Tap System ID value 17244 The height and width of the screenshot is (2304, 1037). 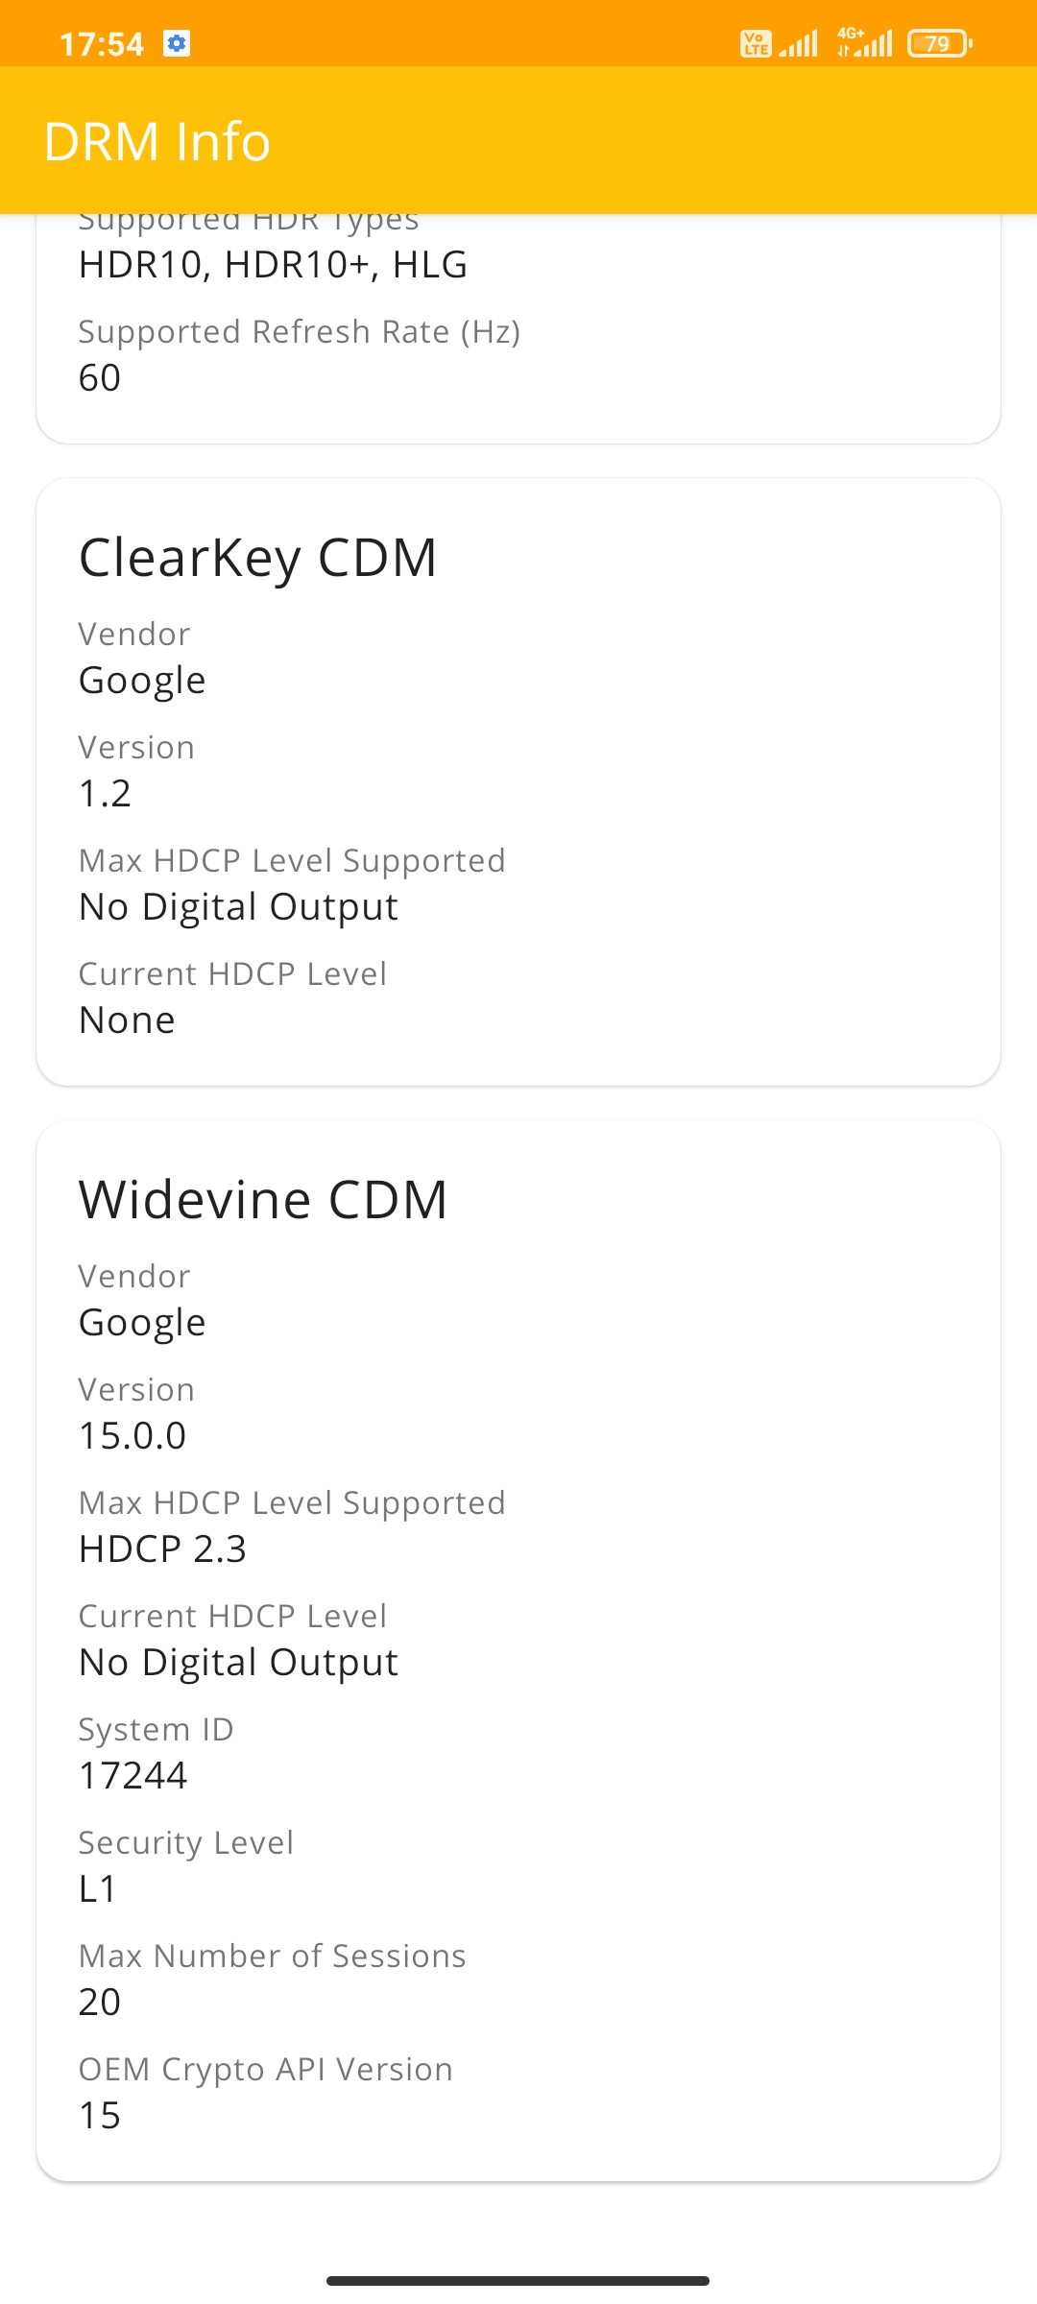(133, 1775)
